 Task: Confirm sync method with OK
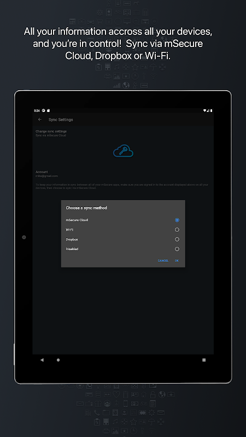[177, 261]
